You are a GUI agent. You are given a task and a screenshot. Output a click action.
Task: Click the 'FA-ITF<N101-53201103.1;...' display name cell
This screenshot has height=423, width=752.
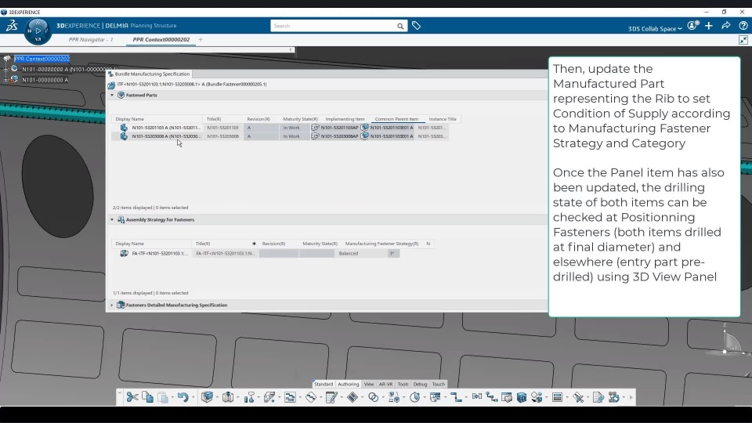click(160, 253)
